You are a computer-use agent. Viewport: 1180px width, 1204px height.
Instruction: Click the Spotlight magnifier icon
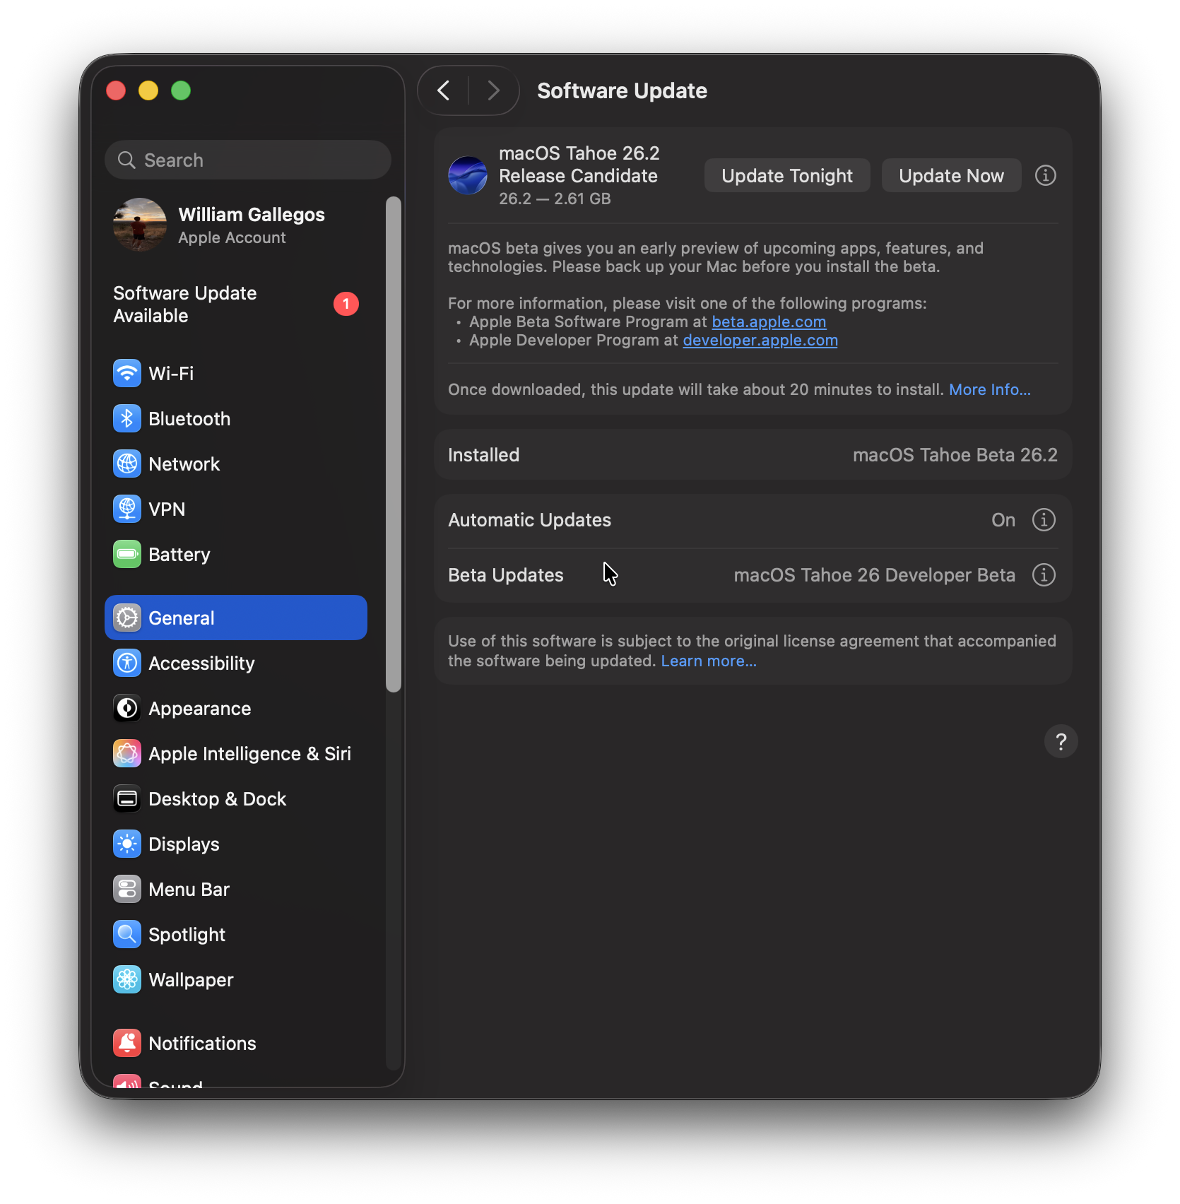pos(127,934)
